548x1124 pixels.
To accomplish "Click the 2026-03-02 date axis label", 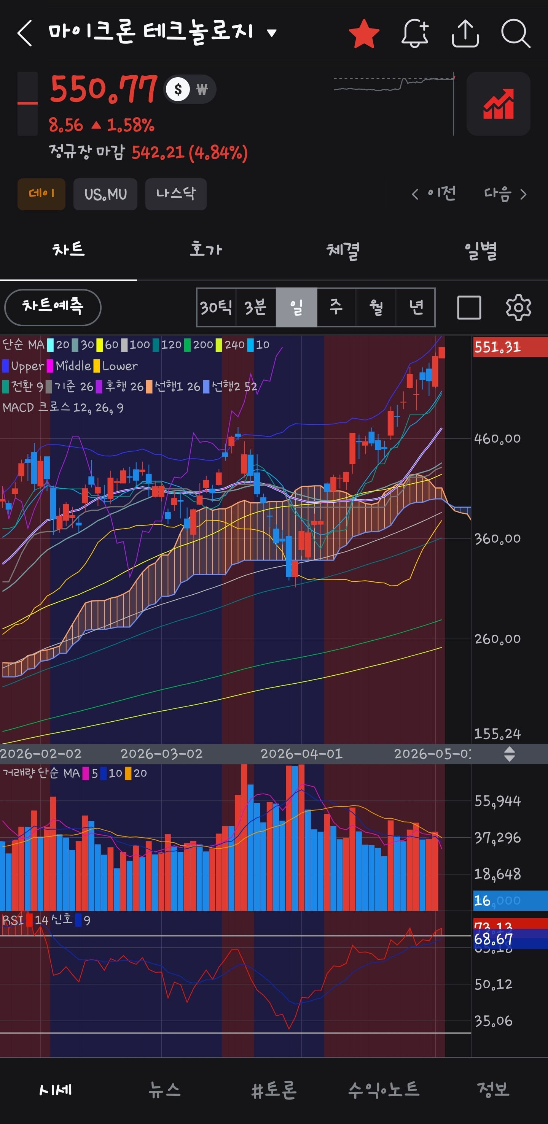I will 162,754.
